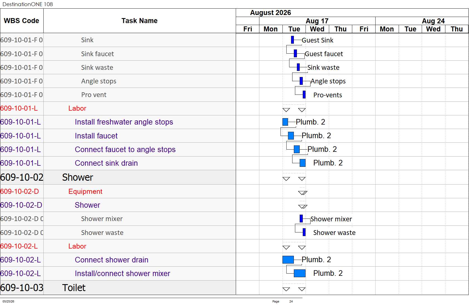The width and height of the screenshot is (469, 305).
Task: Select the Sink task name
Action: (87, 40)
